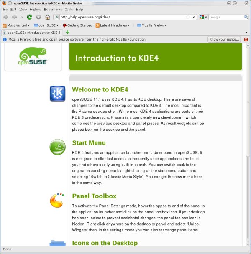
Task: Click the Know your rights button
Action: [224, 39]
